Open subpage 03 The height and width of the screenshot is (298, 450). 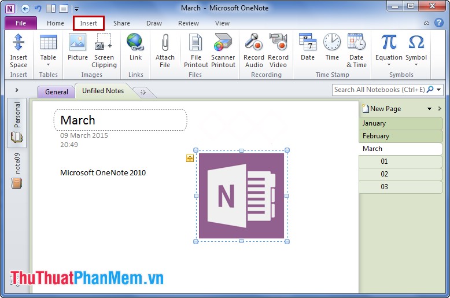401,186
